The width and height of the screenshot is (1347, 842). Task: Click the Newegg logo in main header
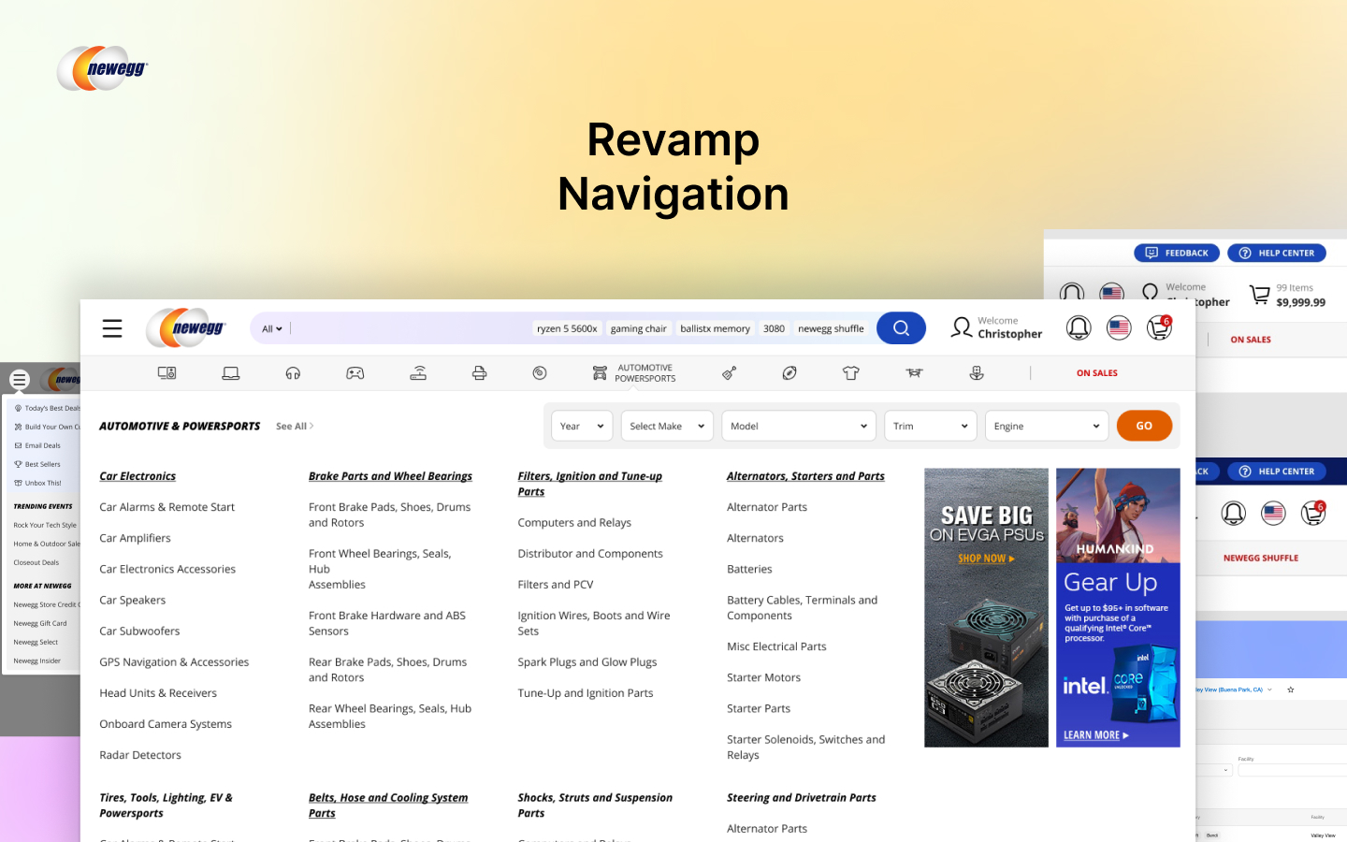[186, 328]
